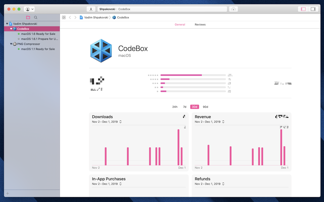324x202 pixels.
Task: Open the Refunds date range dropdown
Action: 210,184
